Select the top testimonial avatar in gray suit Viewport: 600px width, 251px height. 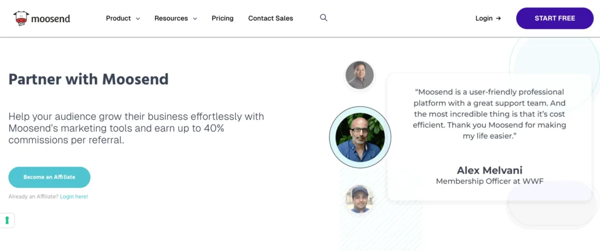pos(360,75)
